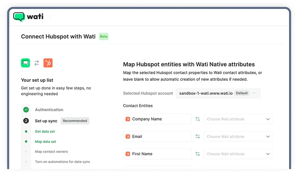Open Wati attribute dropdown for Company Name
This screenshot has height=172, width=298.
(238, 119)
